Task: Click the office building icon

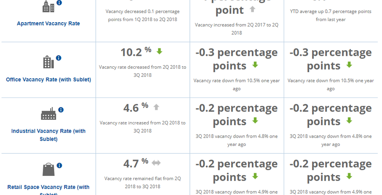Action: point(48,62)
